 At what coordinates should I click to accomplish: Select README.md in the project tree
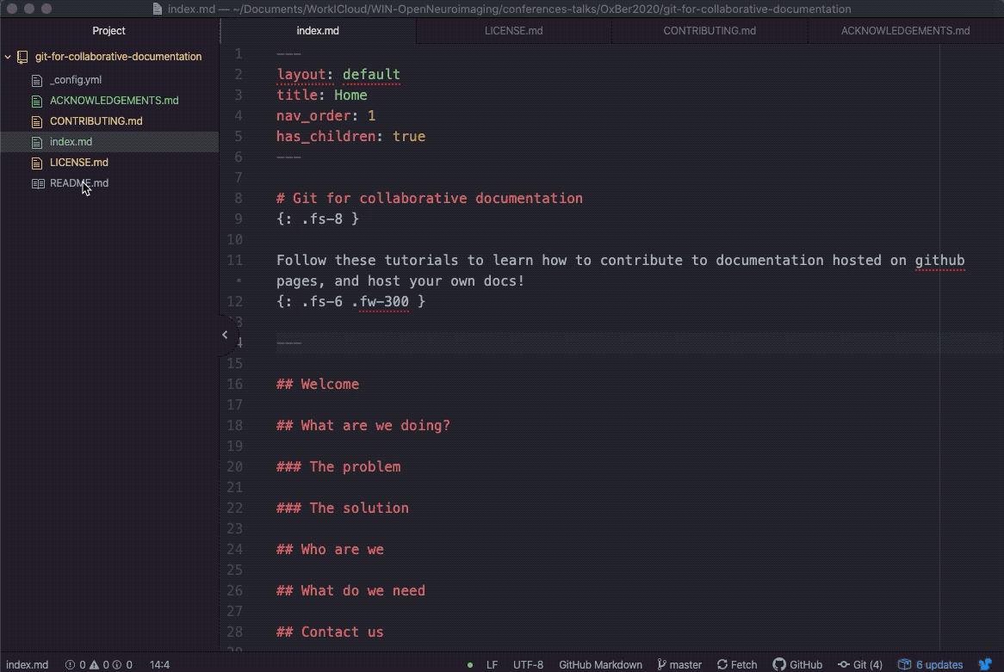click(78, 182)
